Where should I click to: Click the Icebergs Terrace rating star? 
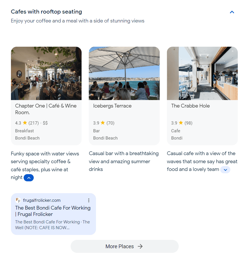point(103,123)
